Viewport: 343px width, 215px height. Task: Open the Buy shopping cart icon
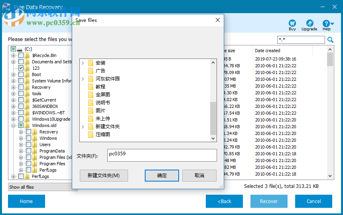[292, 23]
